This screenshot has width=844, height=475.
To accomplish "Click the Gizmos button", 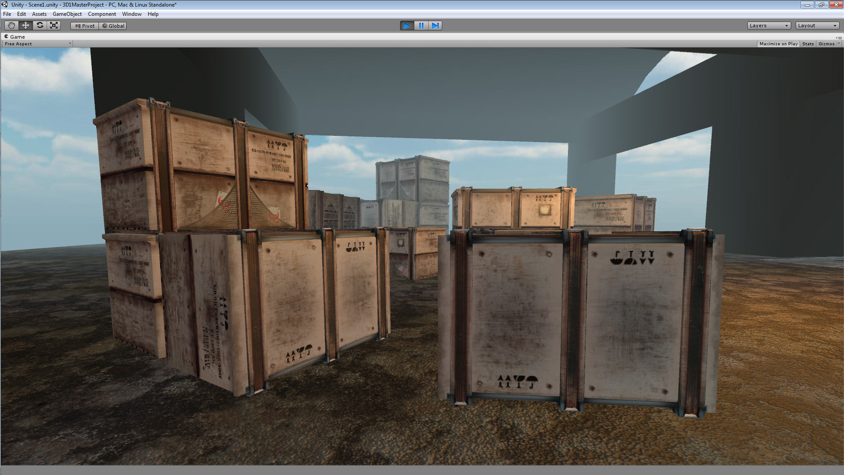I will pos(826,44).
